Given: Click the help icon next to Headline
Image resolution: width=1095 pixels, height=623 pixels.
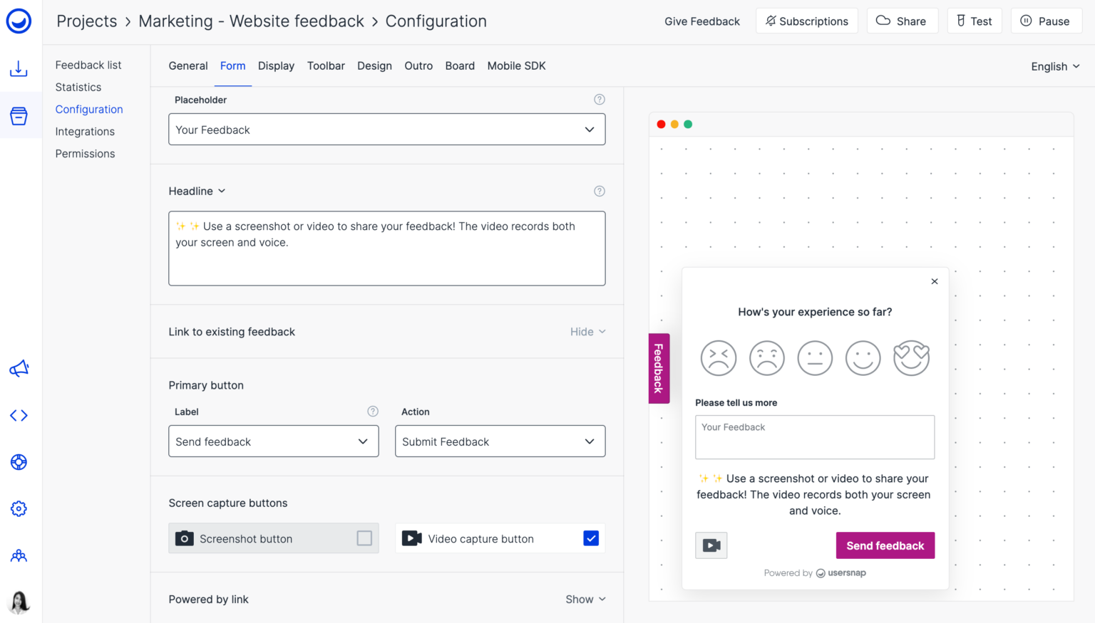Looking at the screenshot, I should [600, 191].
